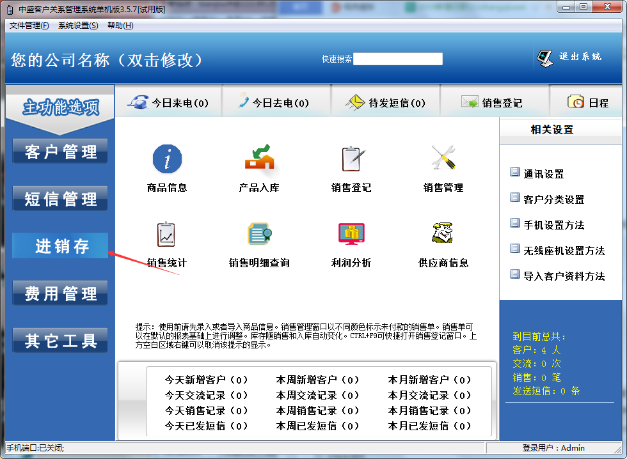Viewport: 627px width, 459px height.
Task: Click 本月已发短信 (0) entry
Action: 429,426
